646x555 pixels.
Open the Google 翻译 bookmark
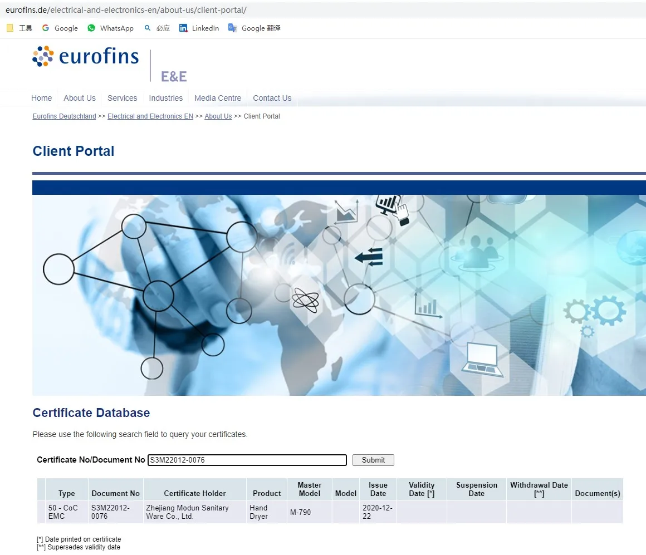pos(254,28)
